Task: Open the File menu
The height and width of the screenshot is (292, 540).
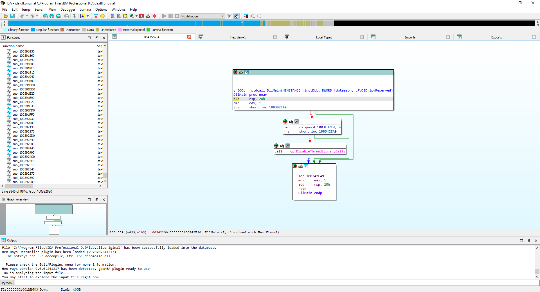Action: (5, 9)
